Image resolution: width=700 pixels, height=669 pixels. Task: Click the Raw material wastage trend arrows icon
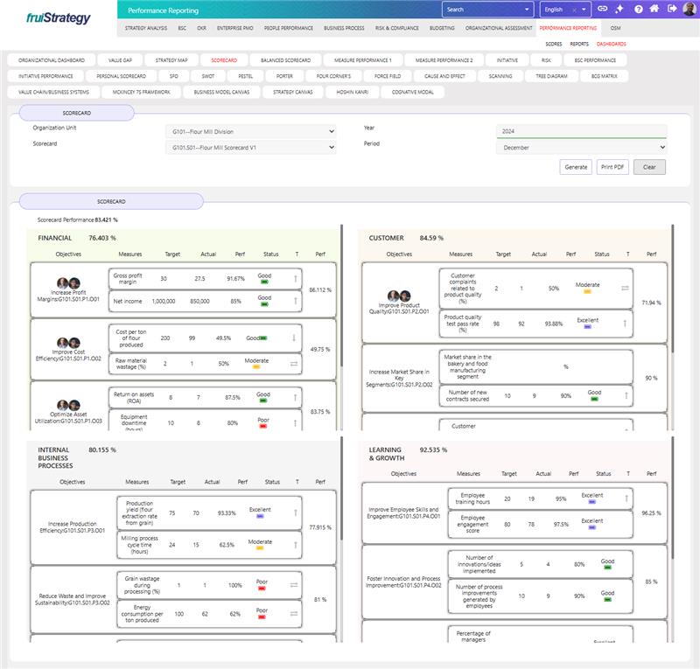[295, 363]
